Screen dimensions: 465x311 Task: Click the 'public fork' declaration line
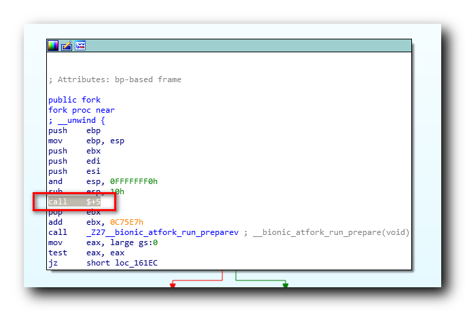coord(74,100)
